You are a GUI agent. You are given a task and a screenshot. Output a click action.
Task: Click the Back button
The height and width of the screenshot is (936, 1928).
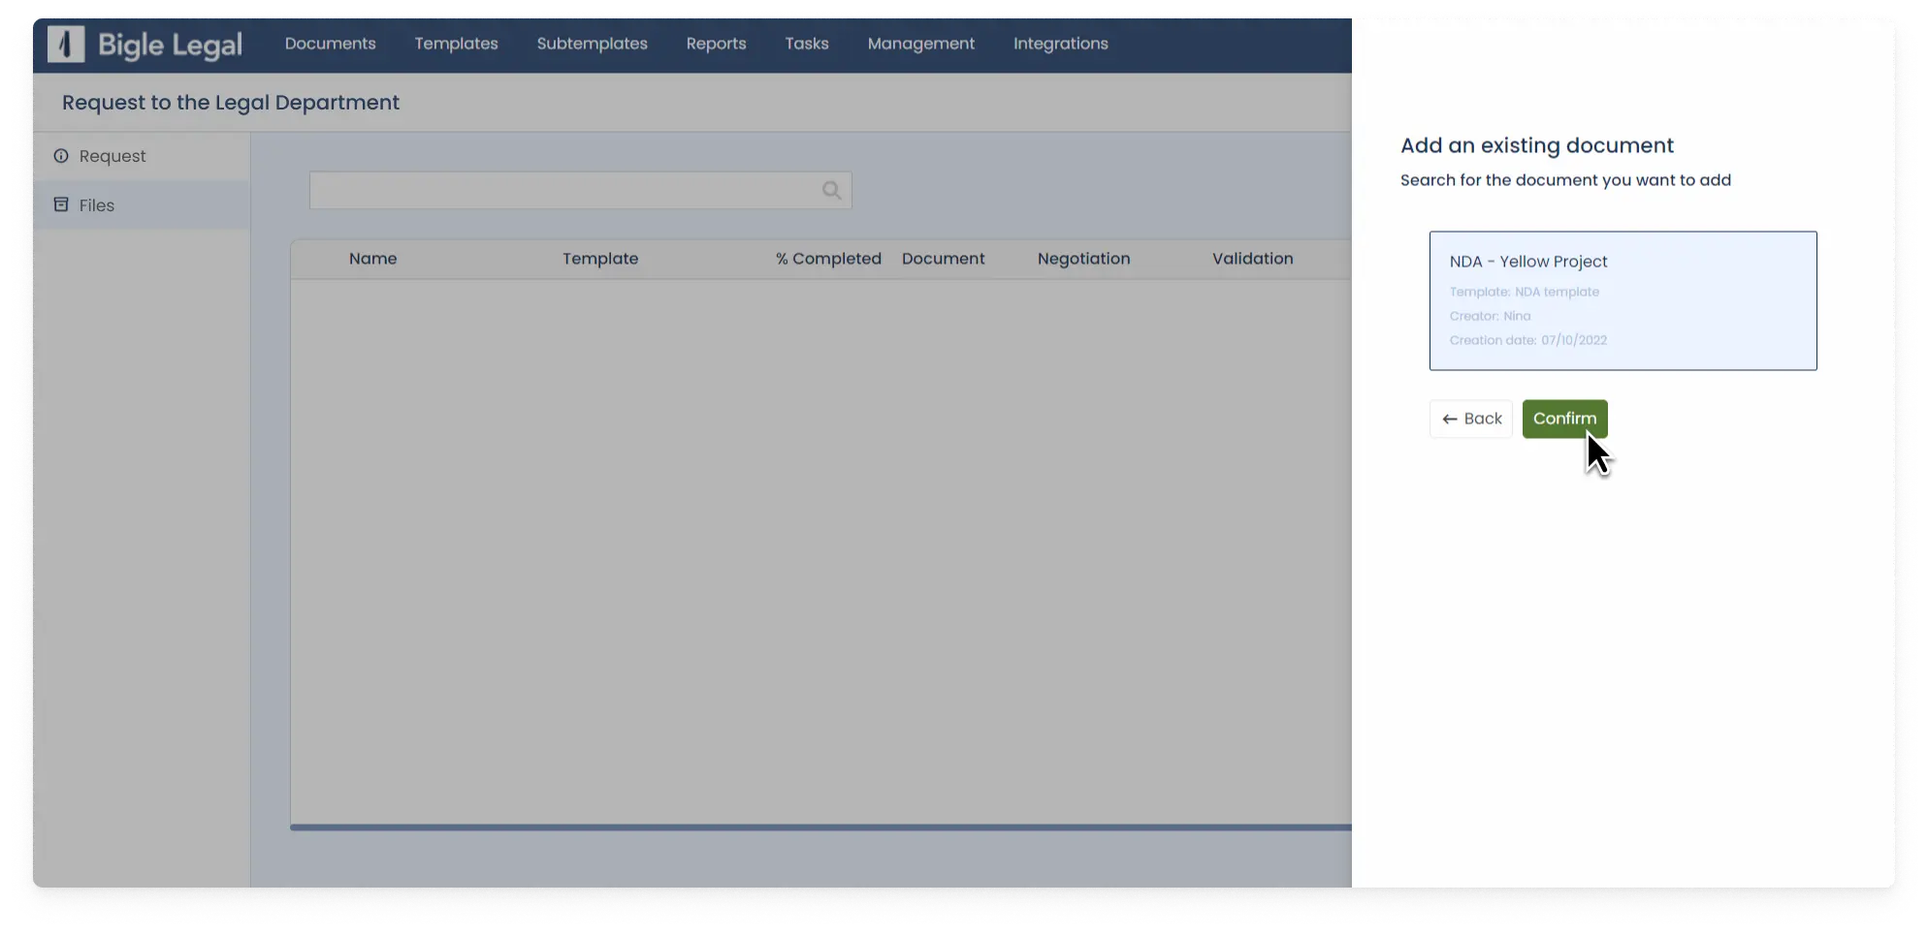(1470, 419)
